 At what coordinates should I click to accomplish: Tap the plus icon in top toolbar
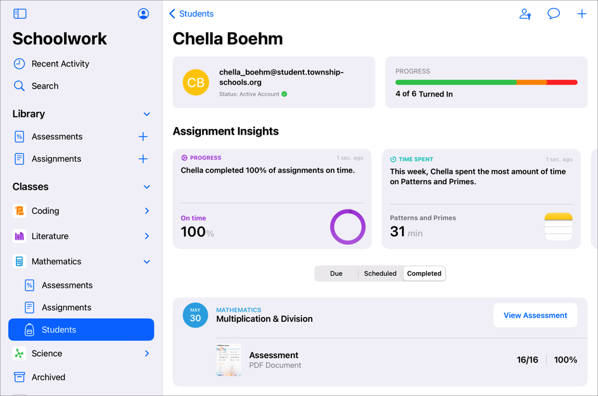point(582,14)
